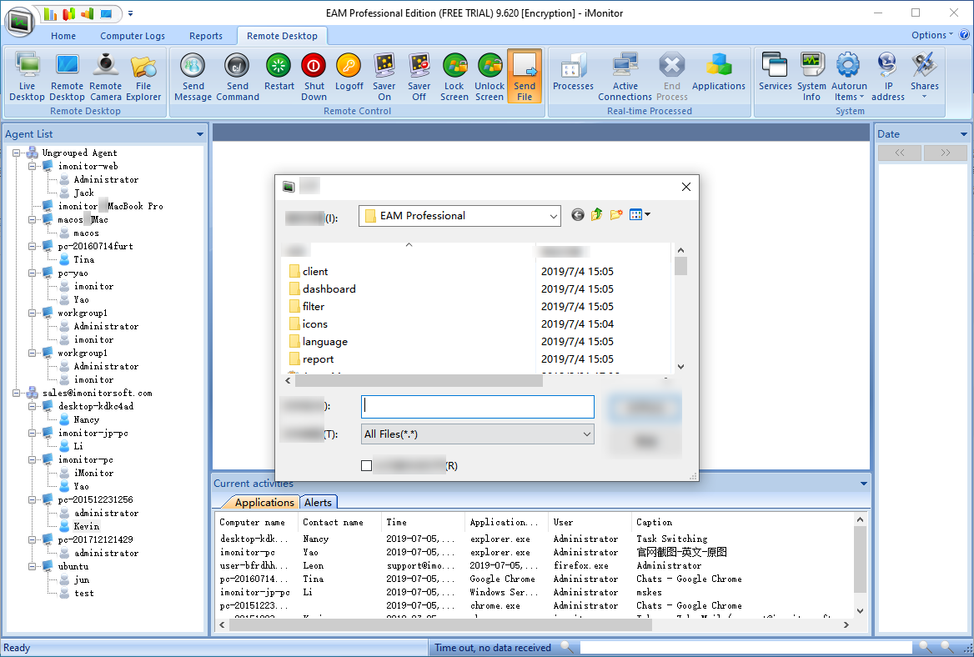Click the red Shut Down icon
974x657 pixels.
tap(314, 77)
